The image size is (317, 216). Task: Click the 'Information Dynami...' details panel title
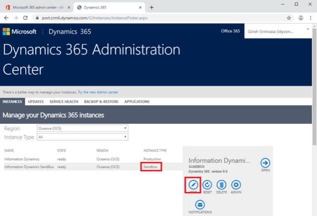pyautogui.click(x=219, y=160)
